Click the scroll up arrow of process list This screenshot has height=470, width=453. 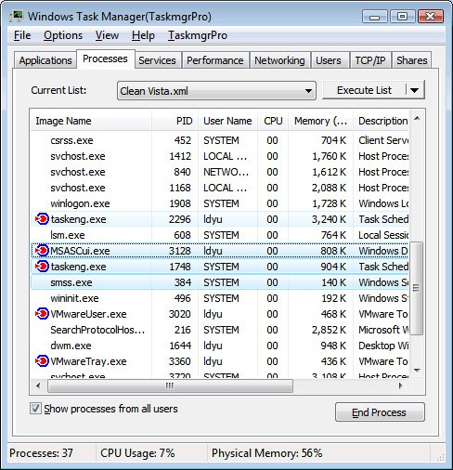[x=417, y=118]
